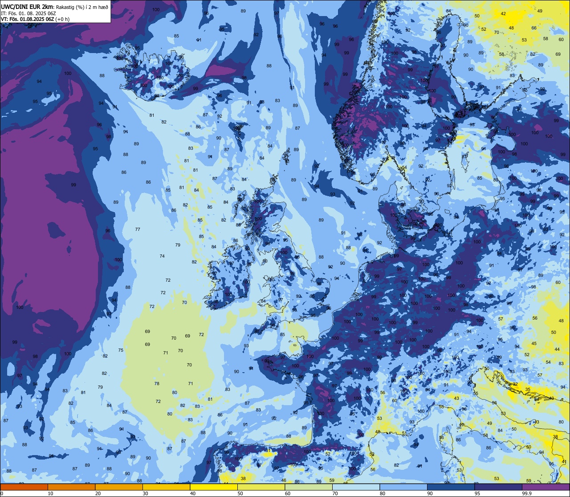Click the 95–99.9 % navy legend swatch

point(498,487)
